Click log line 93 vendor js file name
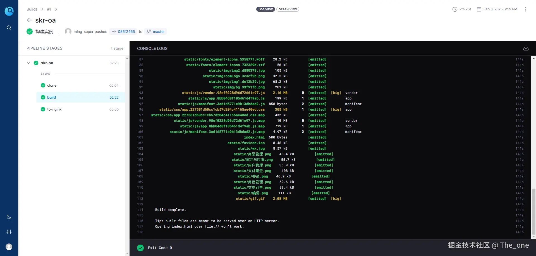This screenshot has width=536, height=256. coord(223,93)
